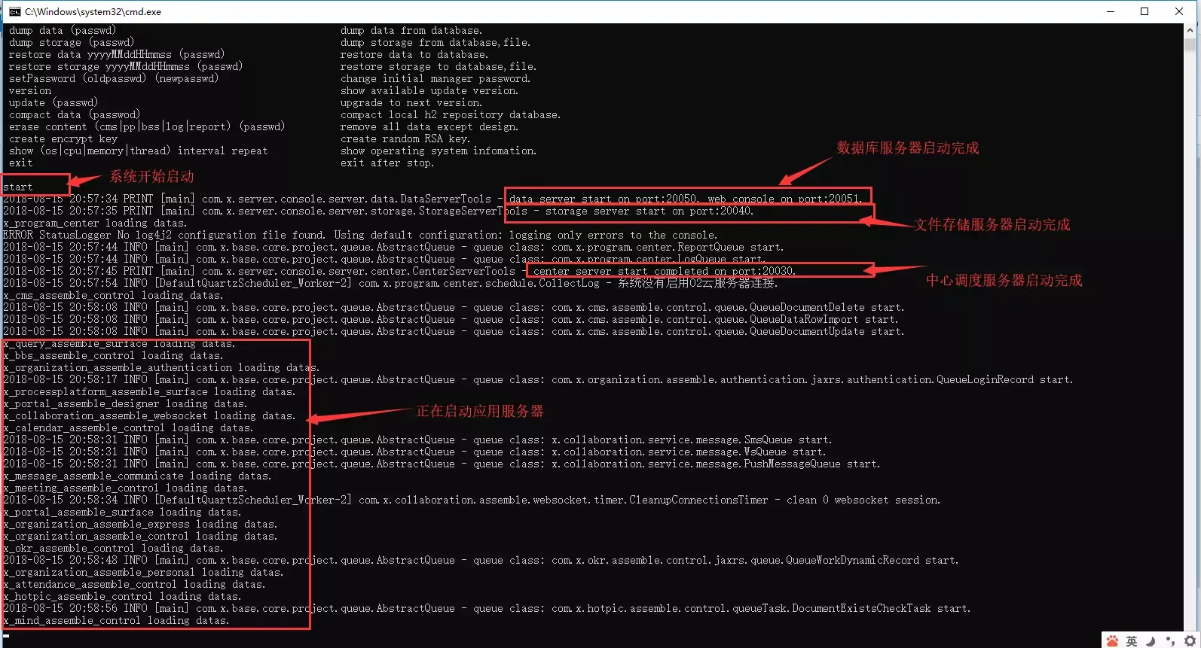This screenshot has width=1201, height=648.
Task: Click the console vertical scrollbar thumb
Action: [x=1190, y=44]
